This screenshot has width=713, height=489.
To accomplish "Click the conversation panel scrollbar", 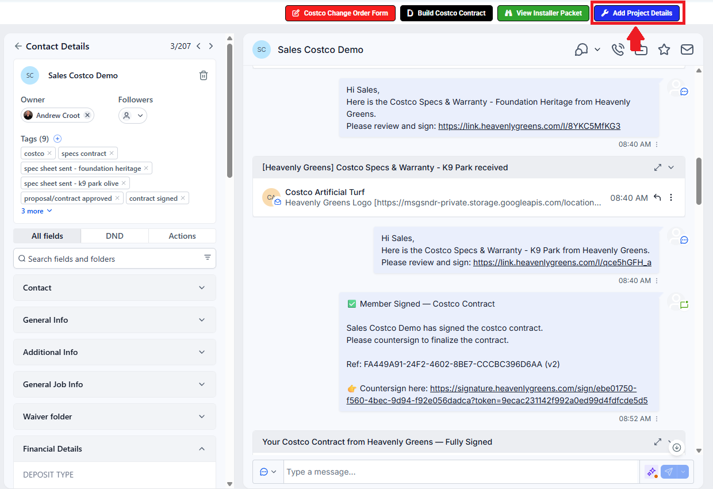I will click(x=699, y=181).
